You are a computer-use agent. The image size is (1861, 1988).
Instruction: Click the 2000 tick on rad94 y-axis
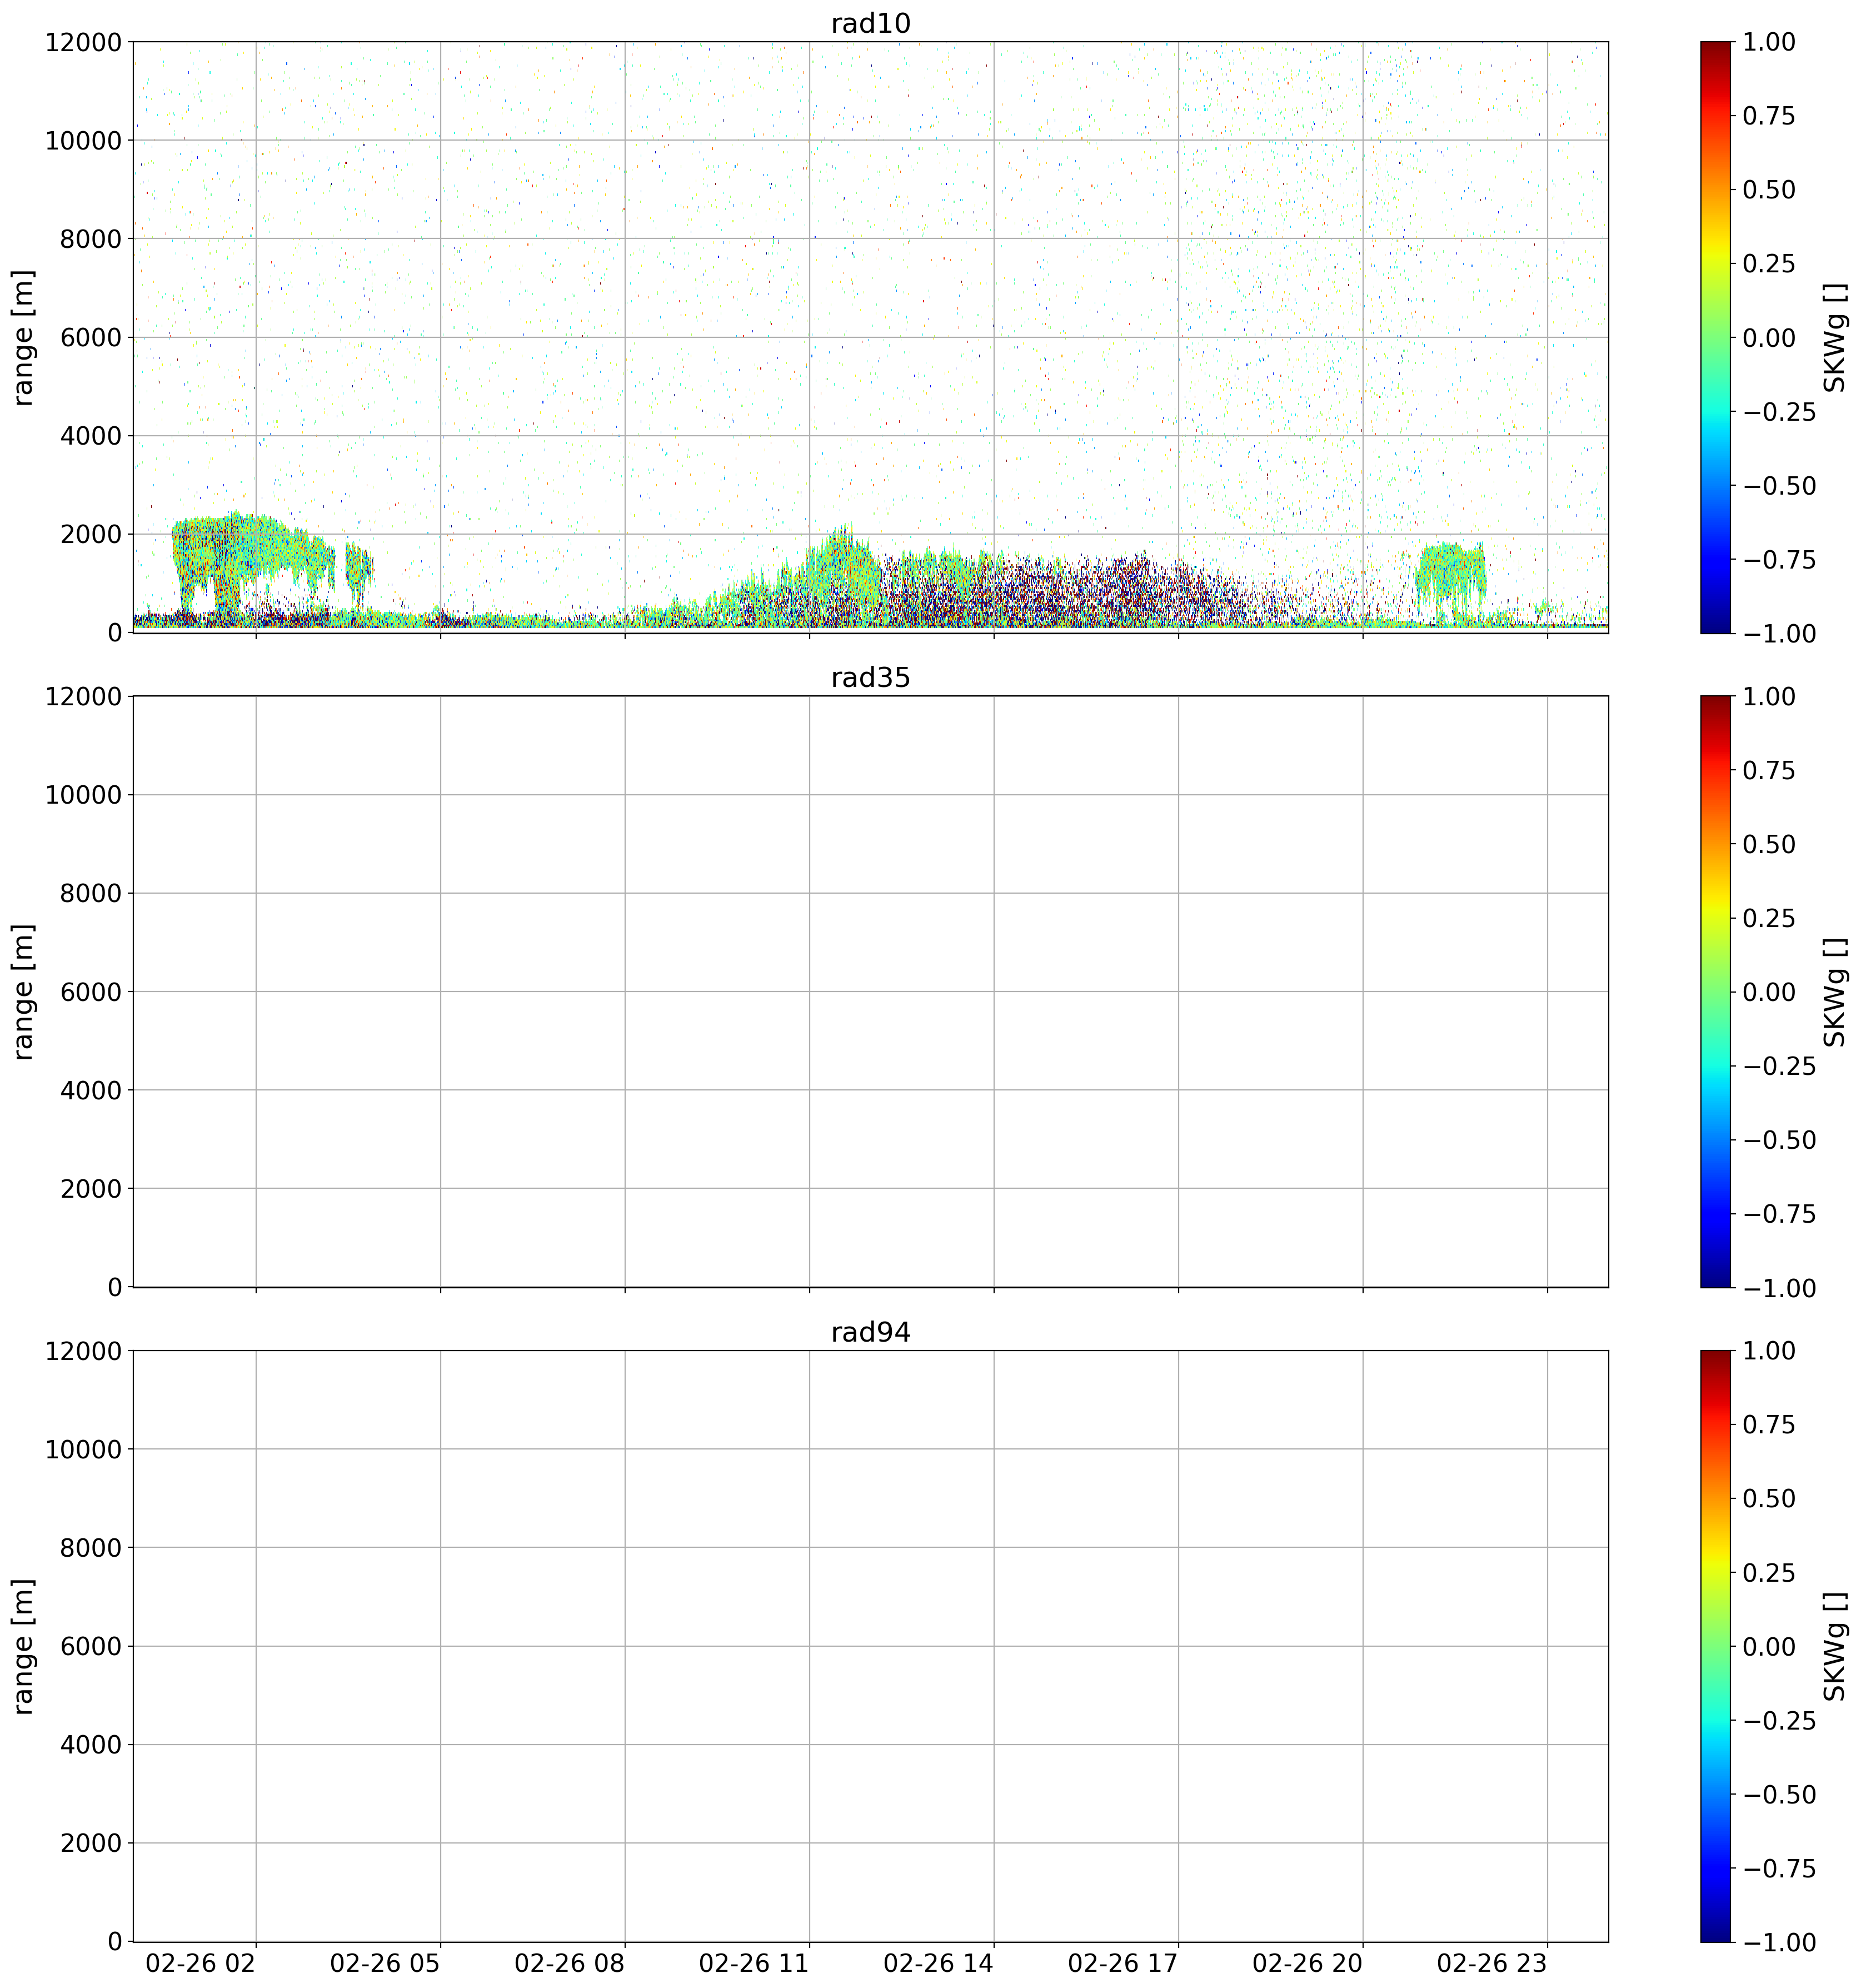click(90, 1843)
